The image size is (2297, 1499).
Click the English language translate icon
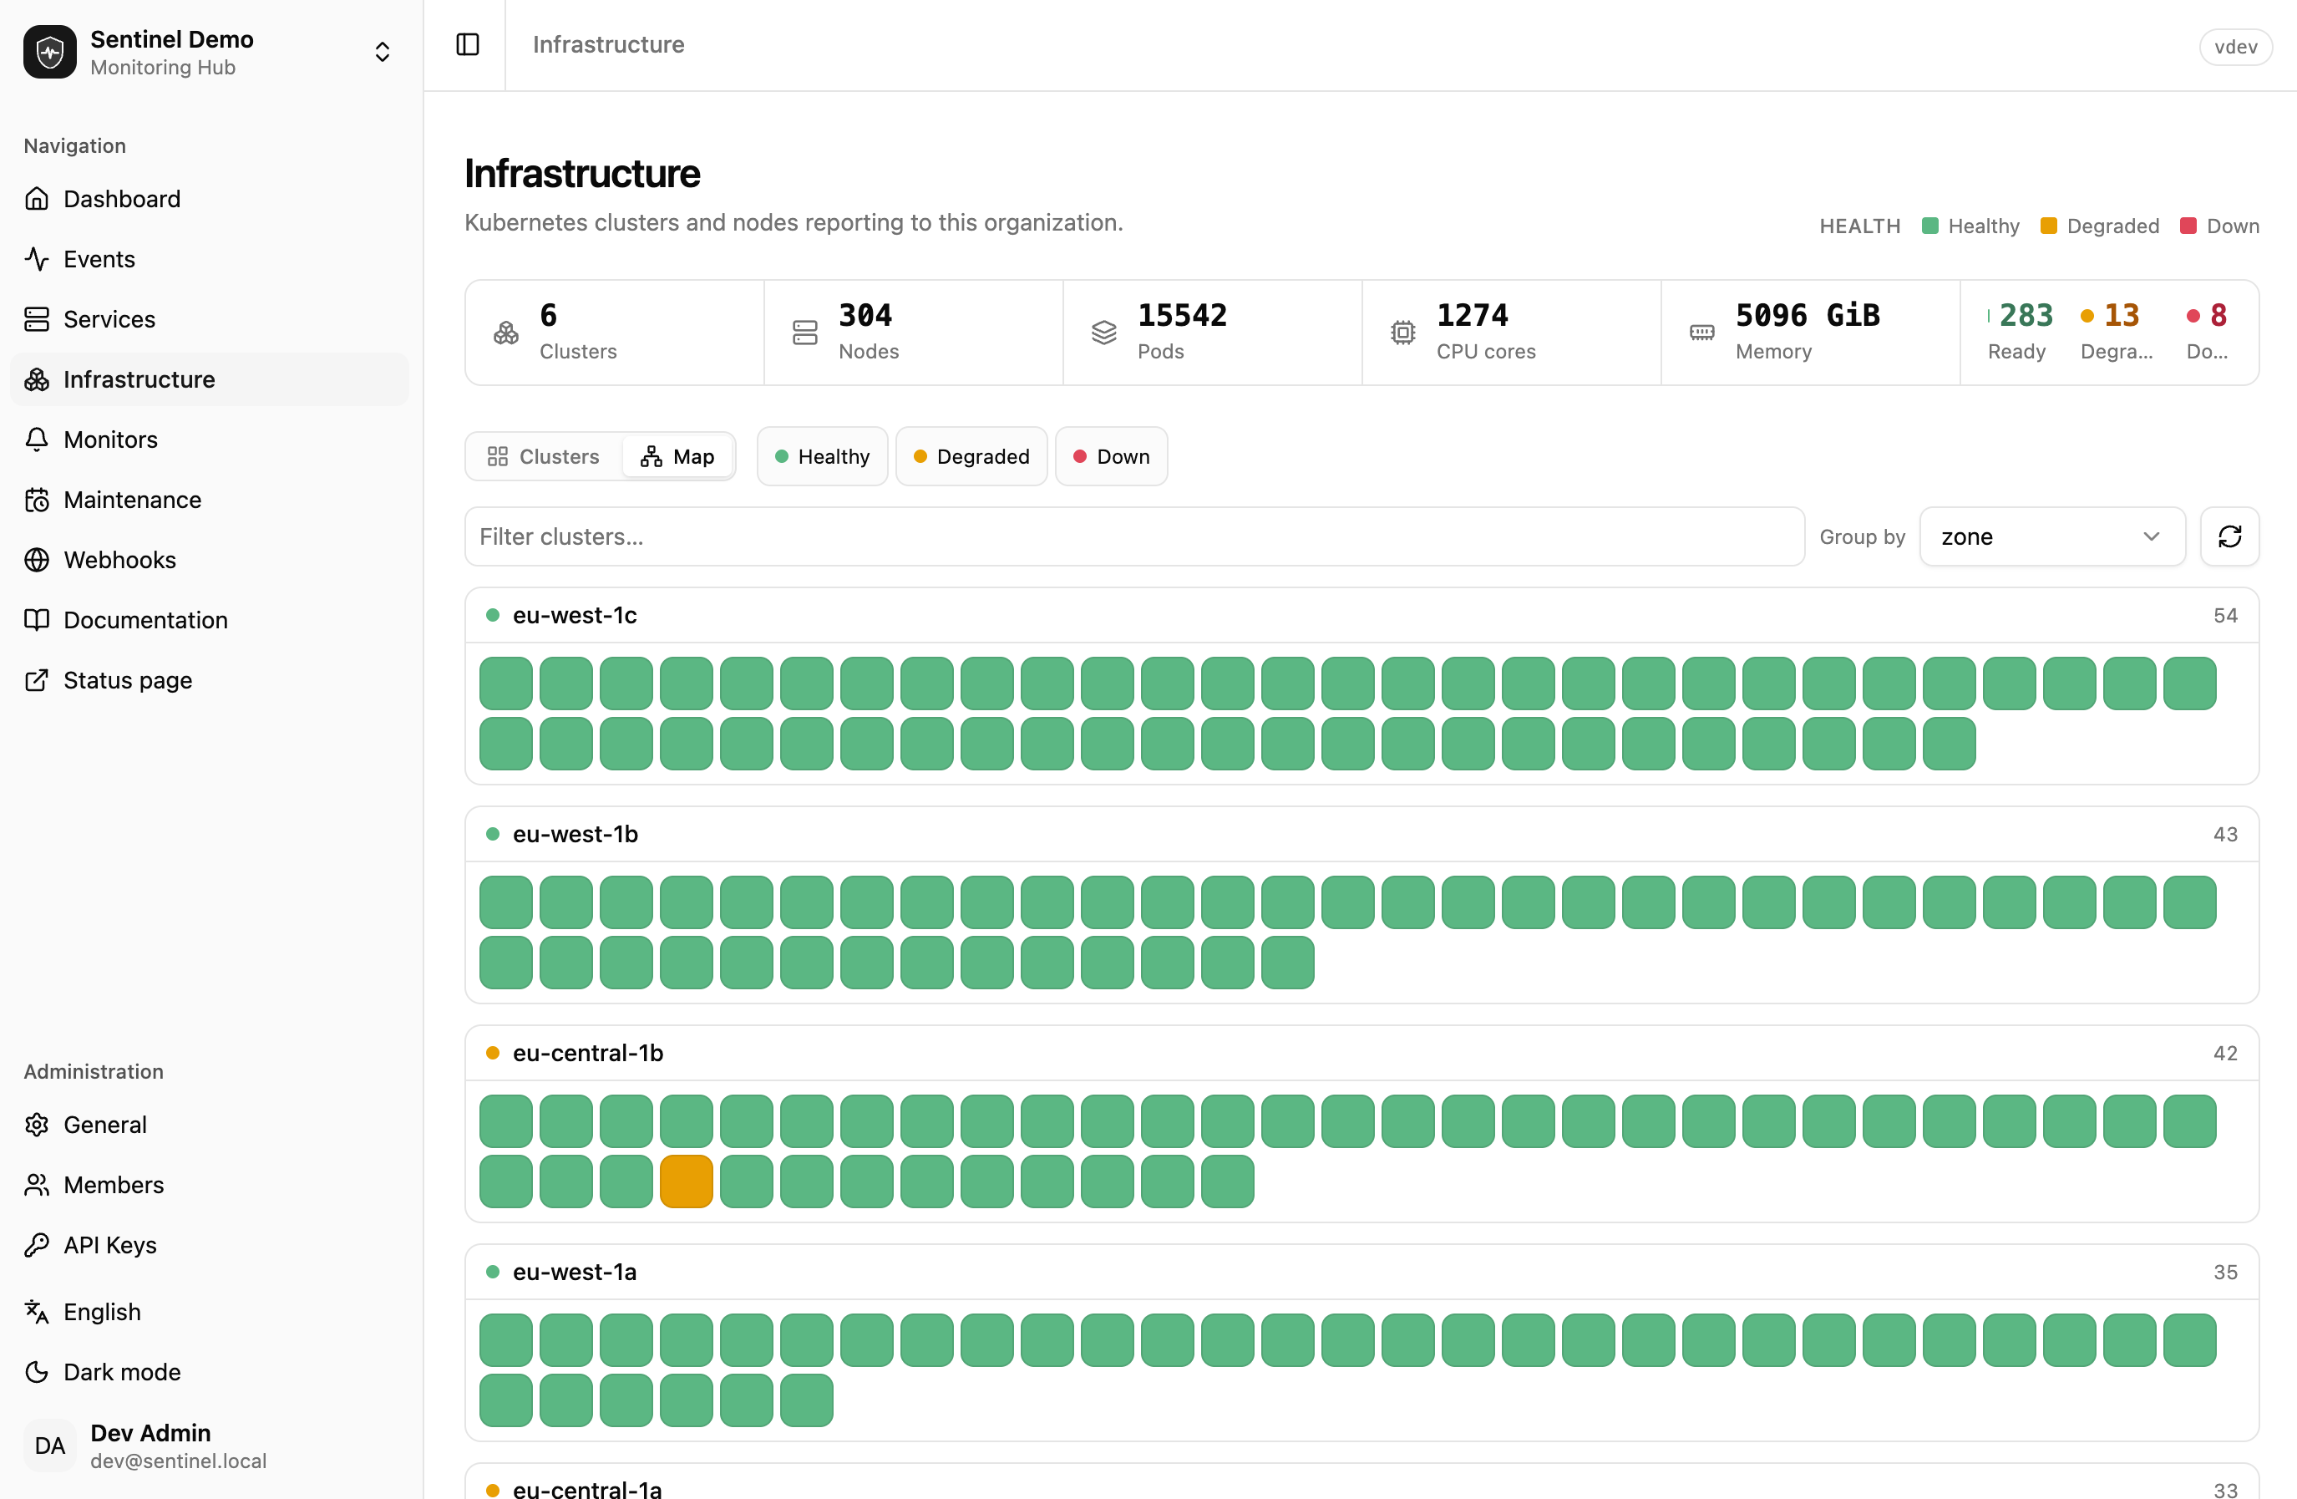[37, 1312]
